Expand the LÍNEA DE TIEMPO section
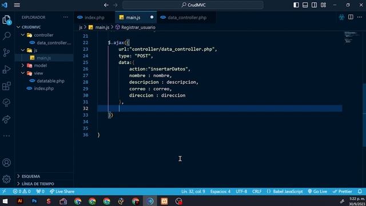 tap(45, 184)
